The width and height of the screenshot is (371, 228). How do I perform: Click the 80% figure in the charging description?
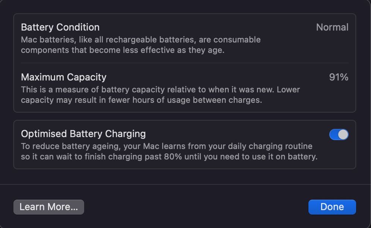(173, 156)
